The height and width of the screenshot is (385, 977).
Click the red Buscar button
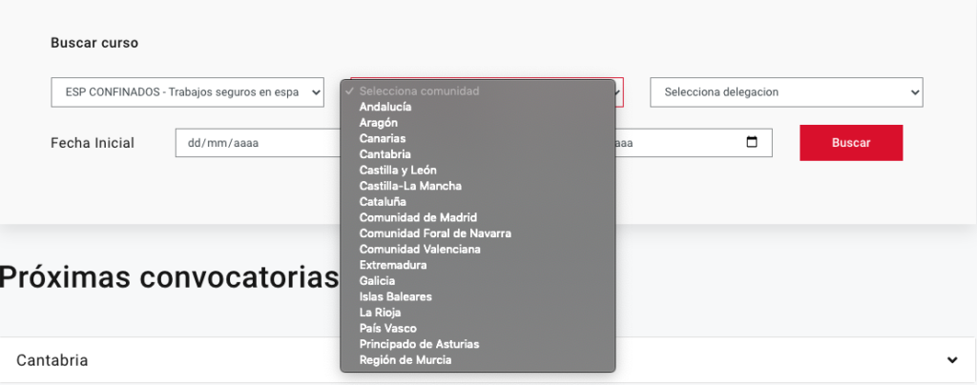point(851,143)
